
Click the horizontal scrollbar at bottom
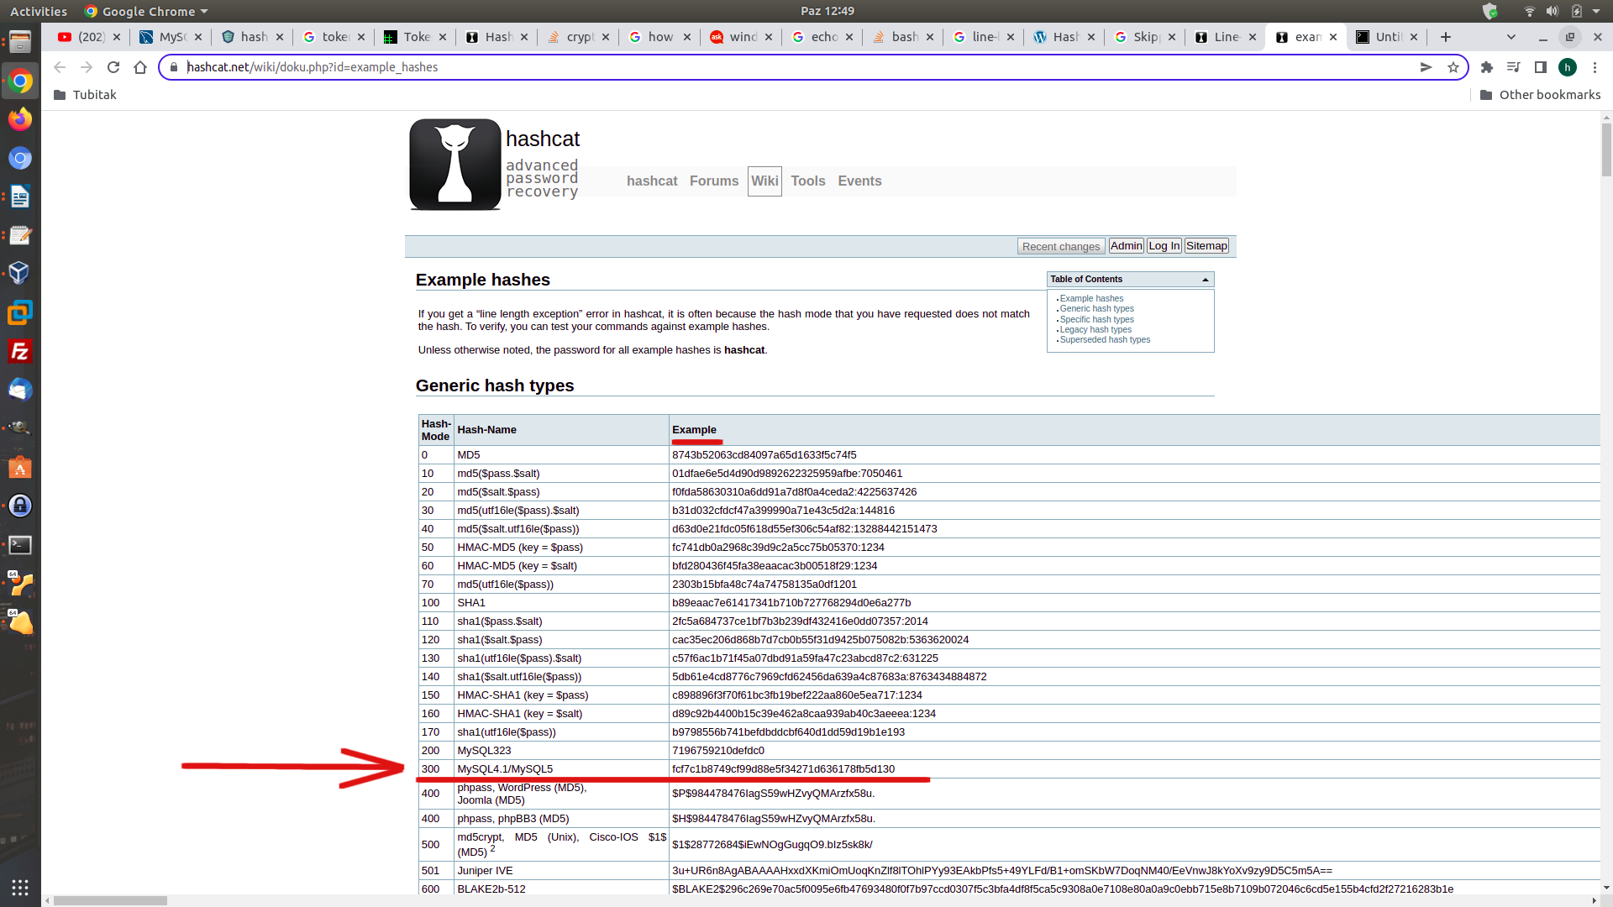[109, 900]
